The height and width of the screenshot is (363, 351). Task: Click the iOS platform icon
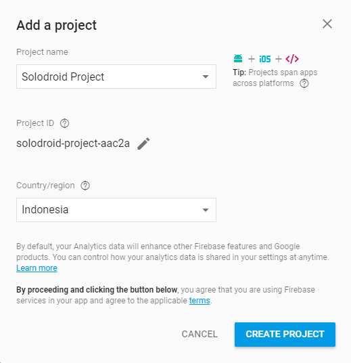(265, 59)
